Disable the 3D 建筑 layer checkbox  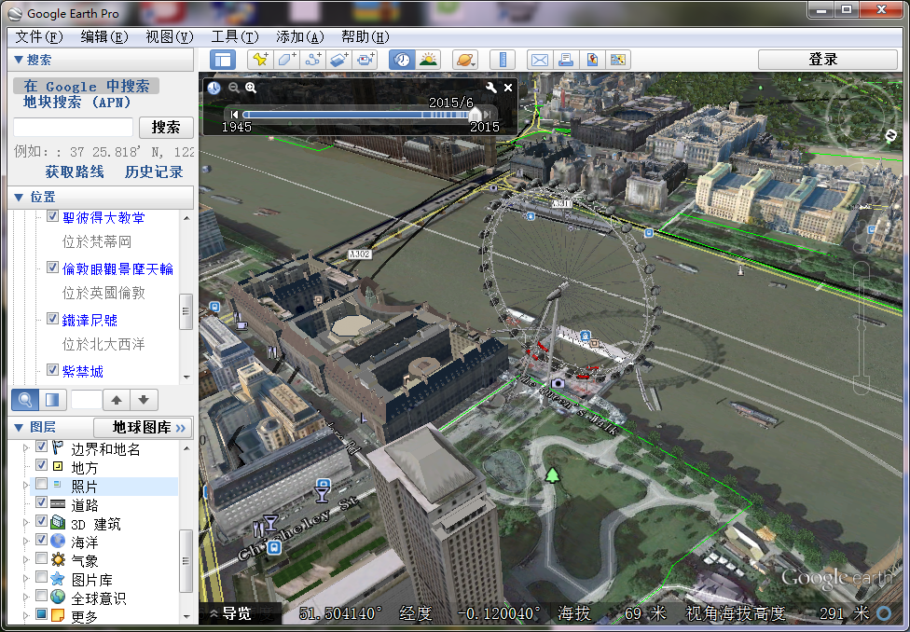click(x=41, y=520)
